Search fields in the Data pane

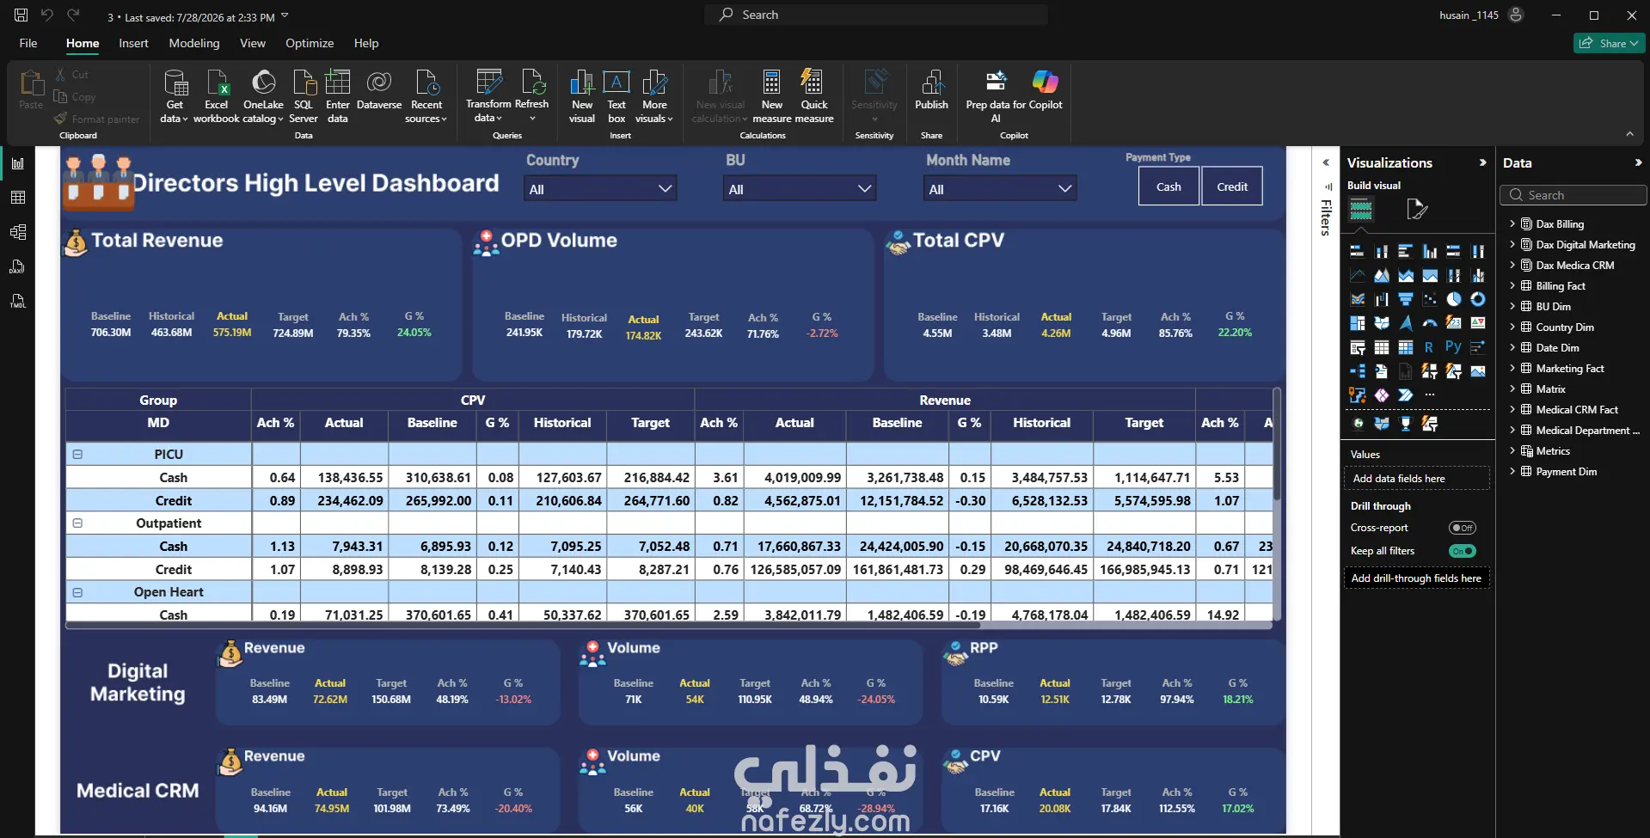pyautogui.click(x=1573, y=195)
